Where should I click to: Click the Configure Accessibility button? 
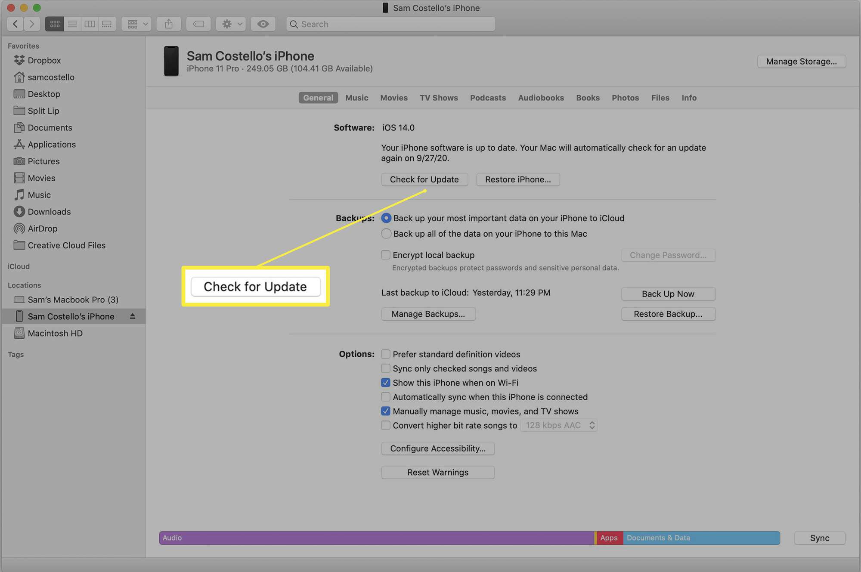pos(438,448)
